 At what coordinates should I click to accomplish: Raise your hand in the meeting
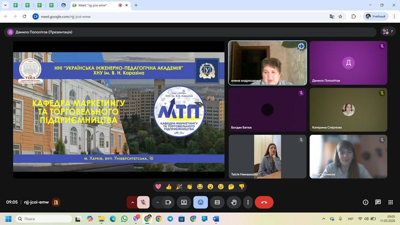pyautogui.click(x=234, y=202)
